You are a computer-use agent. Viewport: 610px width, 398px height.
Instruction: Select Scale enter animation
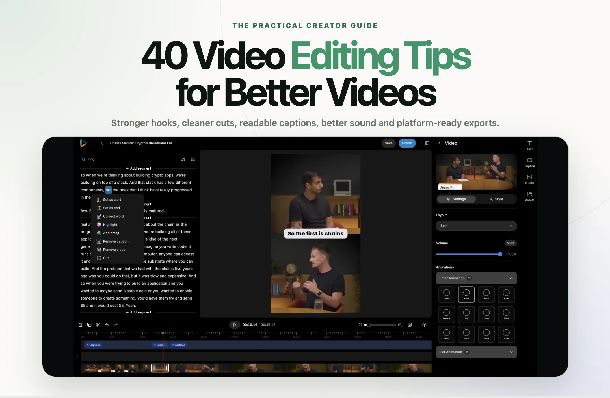[506, 295]
